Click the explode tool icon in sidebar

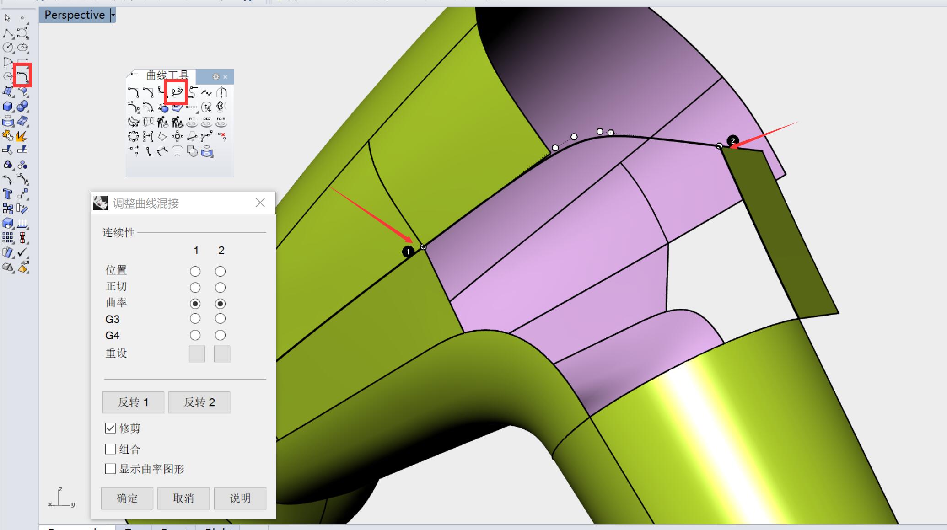[x=21, y=136]
